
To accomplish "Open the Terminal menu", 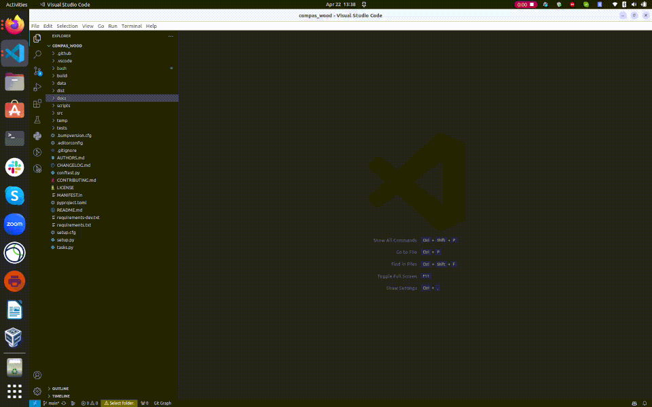I will pyautogui.click(x=131, y=26).
